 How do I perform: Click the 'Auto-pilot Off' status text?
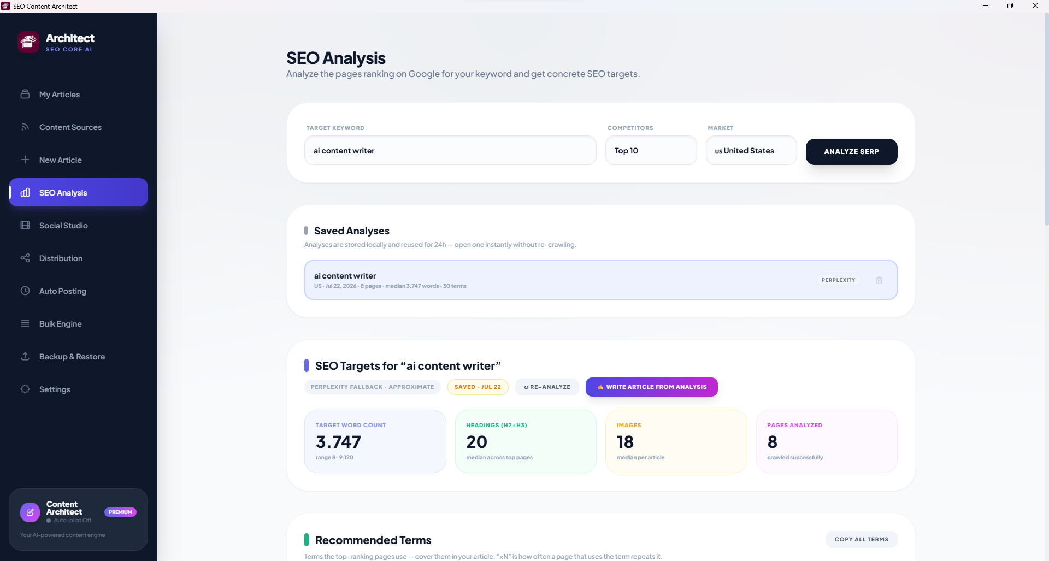pyautogui.click(x=73, y=521)
